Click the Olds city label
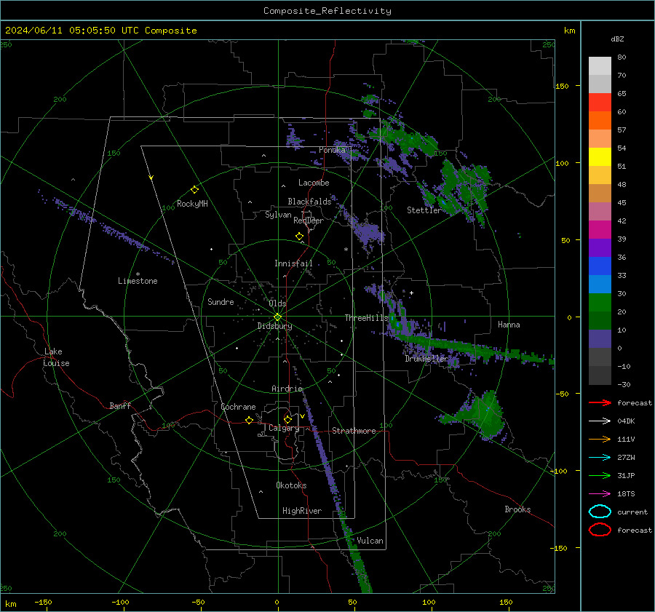The image size is (655, 612). [277, 303]
